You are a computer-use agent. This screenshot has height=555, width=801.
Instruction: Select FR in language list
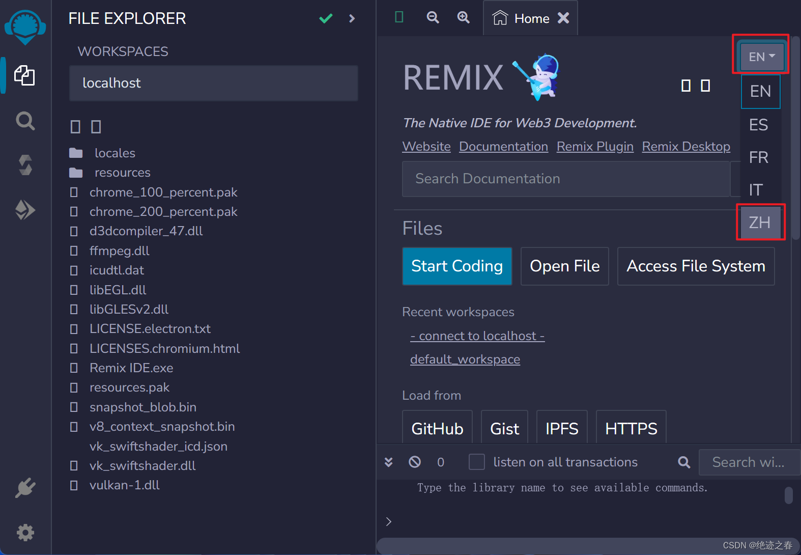(x=758, y=157)
